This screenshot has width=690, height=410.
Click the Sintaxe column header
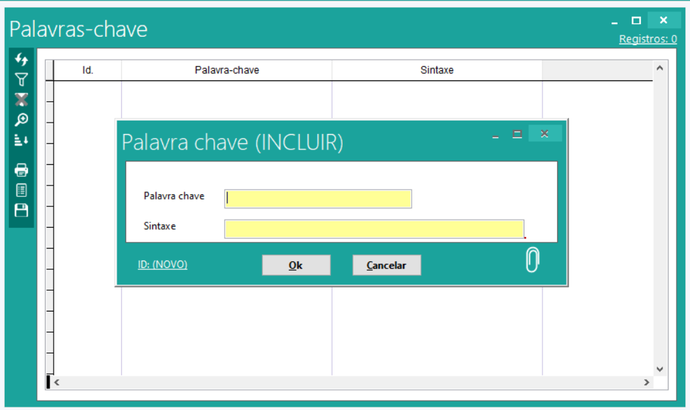pyautogui.click(x=437, y=70)
